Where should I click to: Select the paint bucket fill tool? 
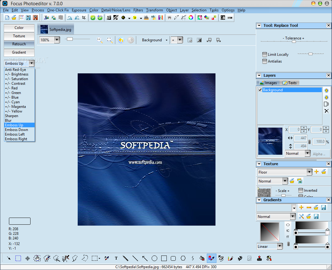pos(202,258)
